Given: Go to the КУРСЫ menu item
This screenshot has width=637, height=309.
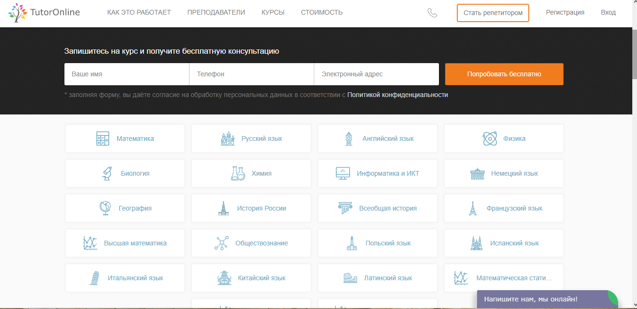Looking at the screenshot, I should click(273, 13).
